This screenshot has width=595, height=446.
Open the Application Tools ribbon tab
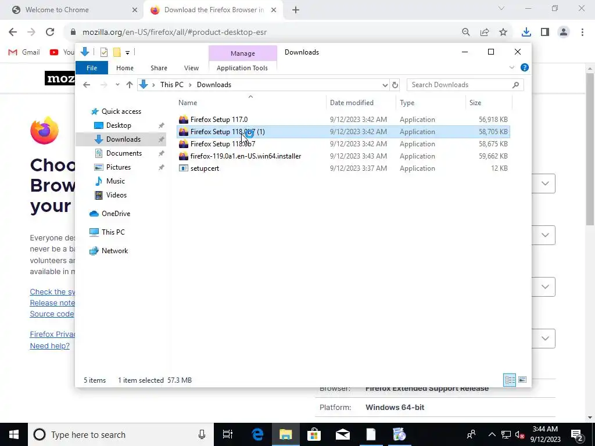[x=242, y=68]
